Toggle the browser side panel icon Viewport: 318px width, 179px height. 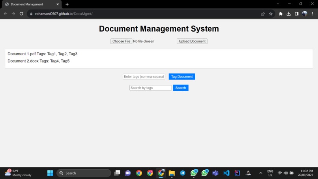tap(297, 14)
